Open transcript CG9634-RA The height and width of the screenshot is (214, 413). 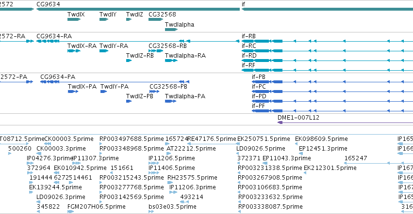[54, 36]
